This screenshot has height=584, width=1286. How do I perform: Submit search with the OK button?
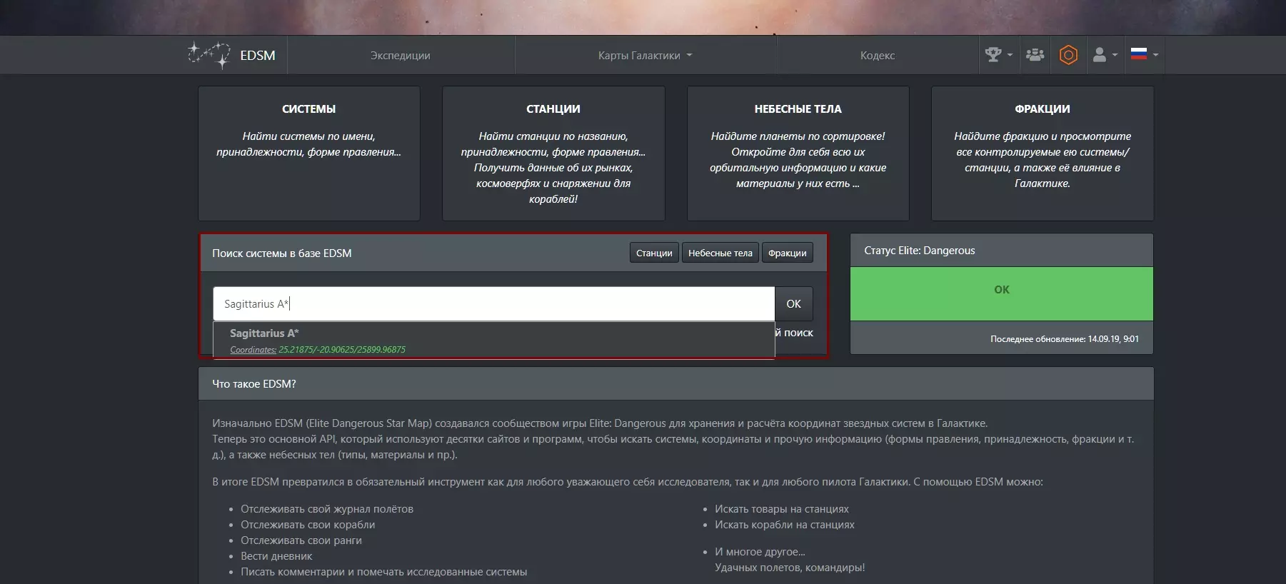click(x=794, y=304)
